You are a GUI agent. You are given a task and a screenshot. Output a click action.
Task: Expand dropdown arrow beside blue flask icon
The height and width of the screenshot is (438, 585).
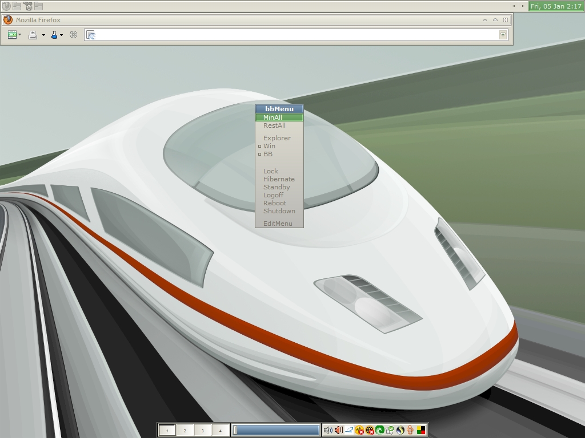[x=62, y=35]
